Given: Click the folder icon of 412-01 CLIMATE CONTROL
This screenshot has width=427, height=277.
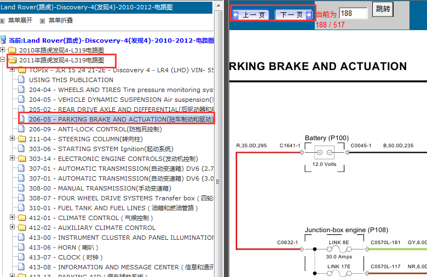Looking at the screenshot, I should (x=22, y=218).
